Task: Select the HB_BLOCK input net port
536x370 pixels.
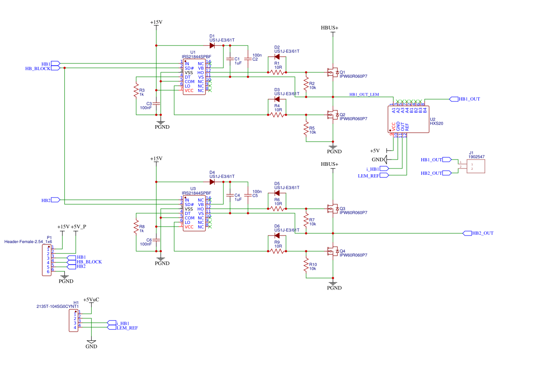Action: click(x=56, y=68)
